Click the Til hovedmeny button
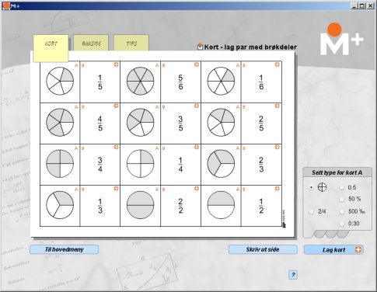 (x=64, y=249)
